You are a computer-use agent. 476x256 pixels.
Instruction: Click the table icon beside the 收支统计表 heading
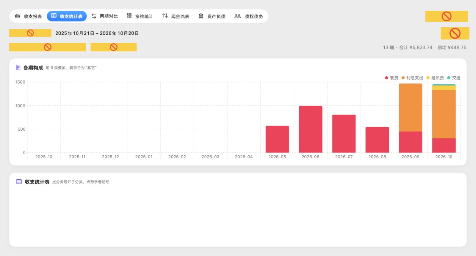pos(19,182)
